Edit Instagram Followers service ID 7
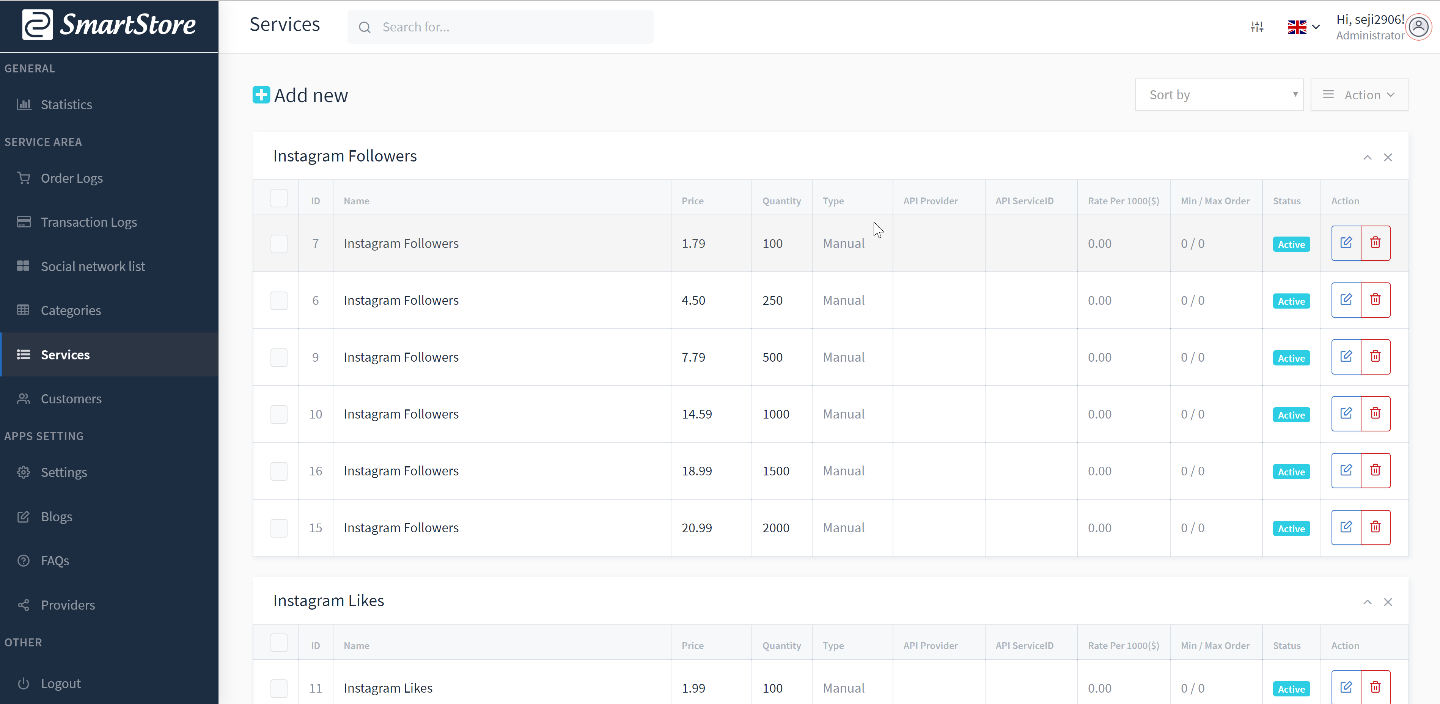The width and height of the screenshot is (1440, 704). [1346, 243]
